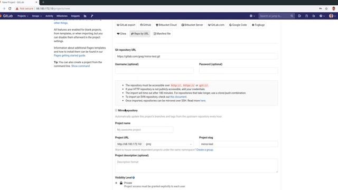338x190 pixels.
Task: Enable the Mirror repository checkbox
Action: [x=116, y=110]
